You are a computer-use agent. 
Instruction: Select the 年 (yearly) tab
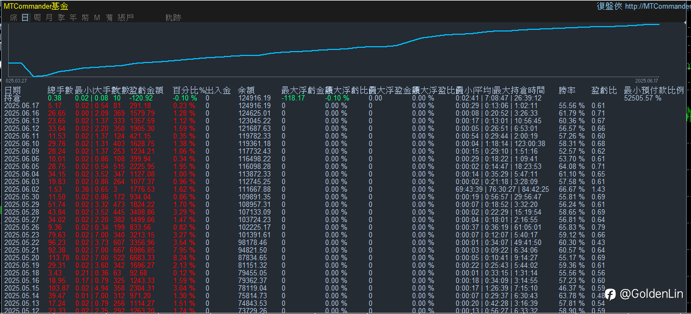pos(73,17)
